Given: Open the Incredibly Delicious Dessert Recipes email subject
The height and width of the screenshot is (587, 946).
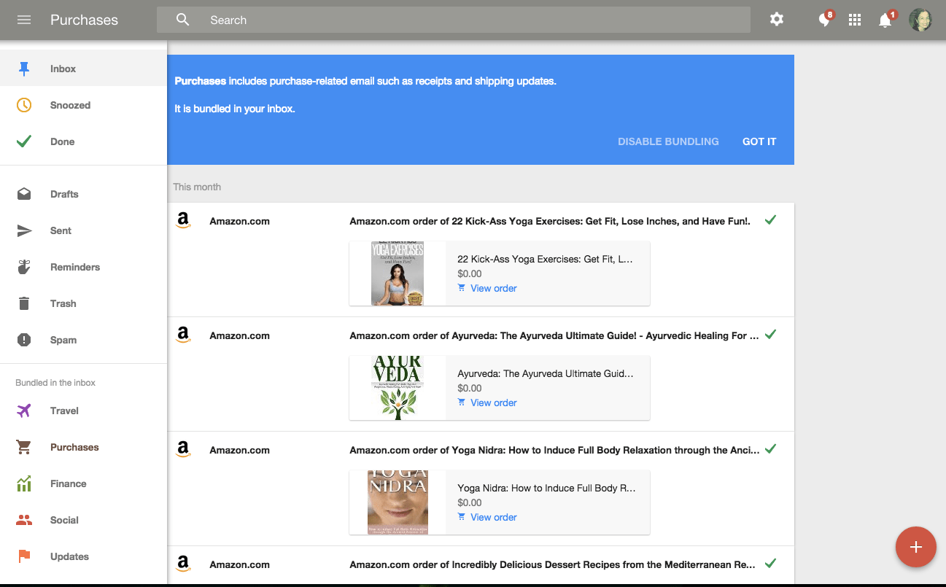Looking at the screenshot, I should [x=552, y=564].
